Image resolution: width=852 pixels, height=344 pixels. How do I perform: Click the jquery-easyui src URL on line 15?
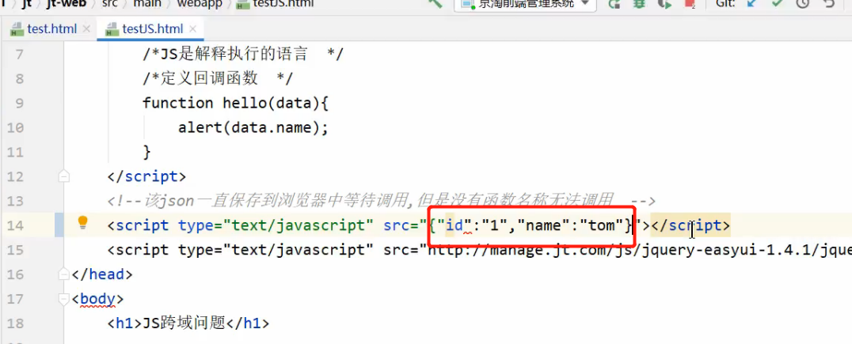[638, 250]
